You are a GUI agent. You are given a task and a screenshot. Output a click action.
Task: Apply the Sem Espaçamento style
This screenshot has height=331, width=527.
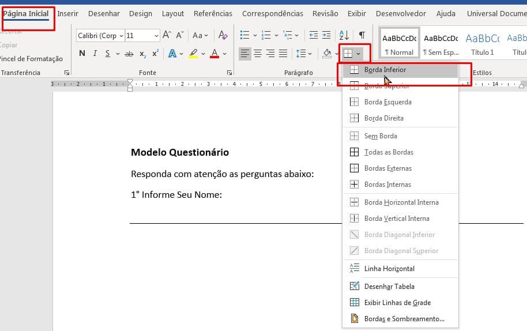[441, 43]
